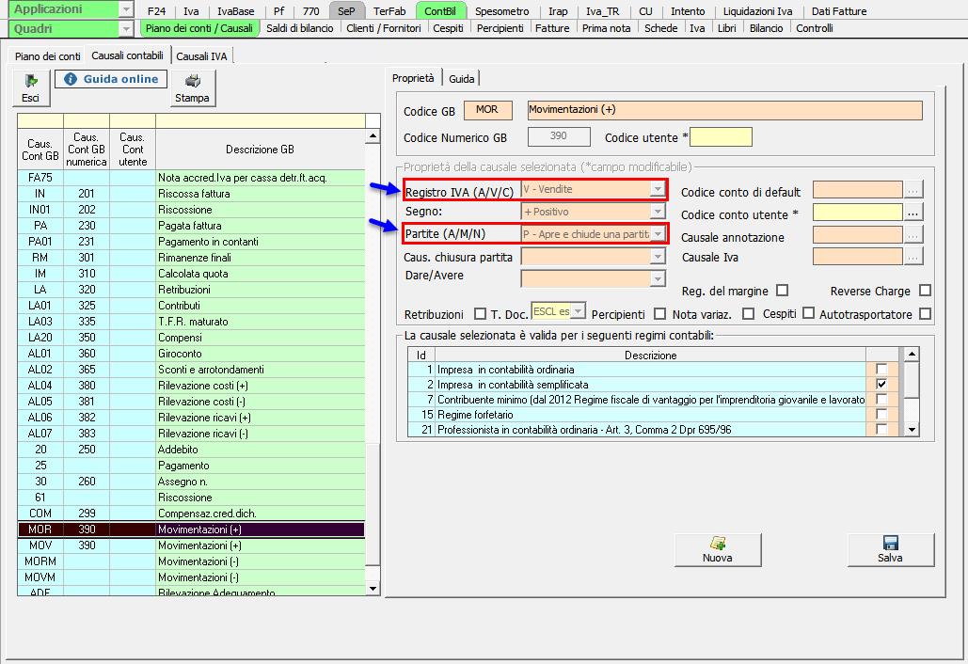Image resolution: width=968 pixels, height=664 pixels.
Task: Open the Controlli menu
Action: click(x=815, y=28)
